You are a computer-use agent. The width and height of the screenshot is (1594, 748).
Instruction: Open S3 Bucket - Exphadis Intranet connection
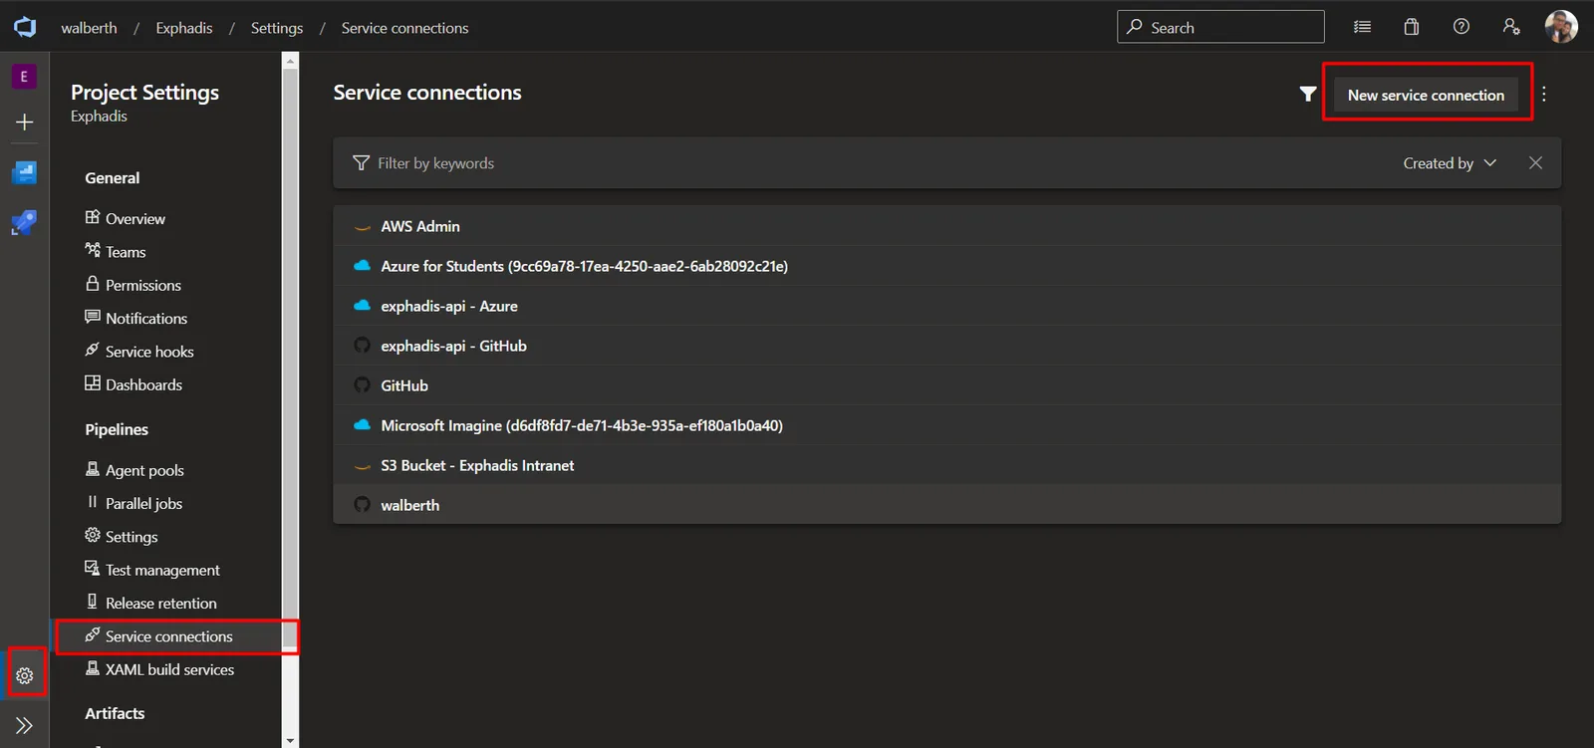pos(946,465)
